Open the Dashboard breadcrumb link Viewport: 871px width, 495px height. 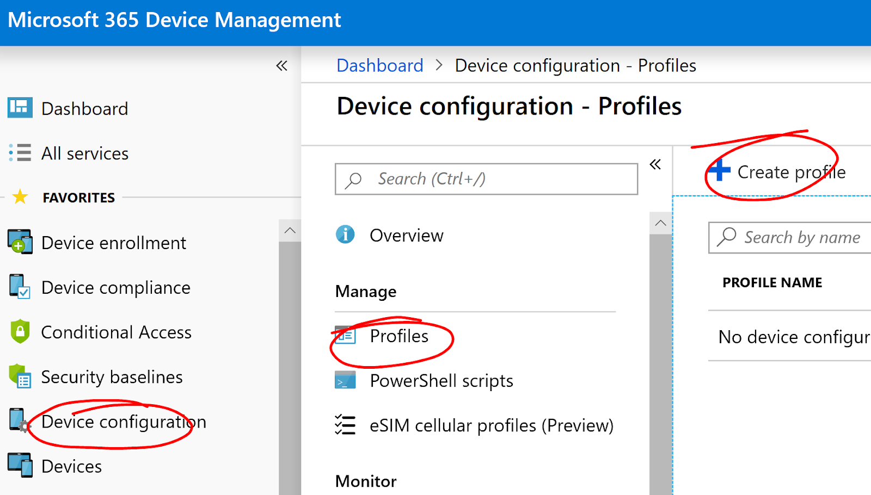point(379,65)
